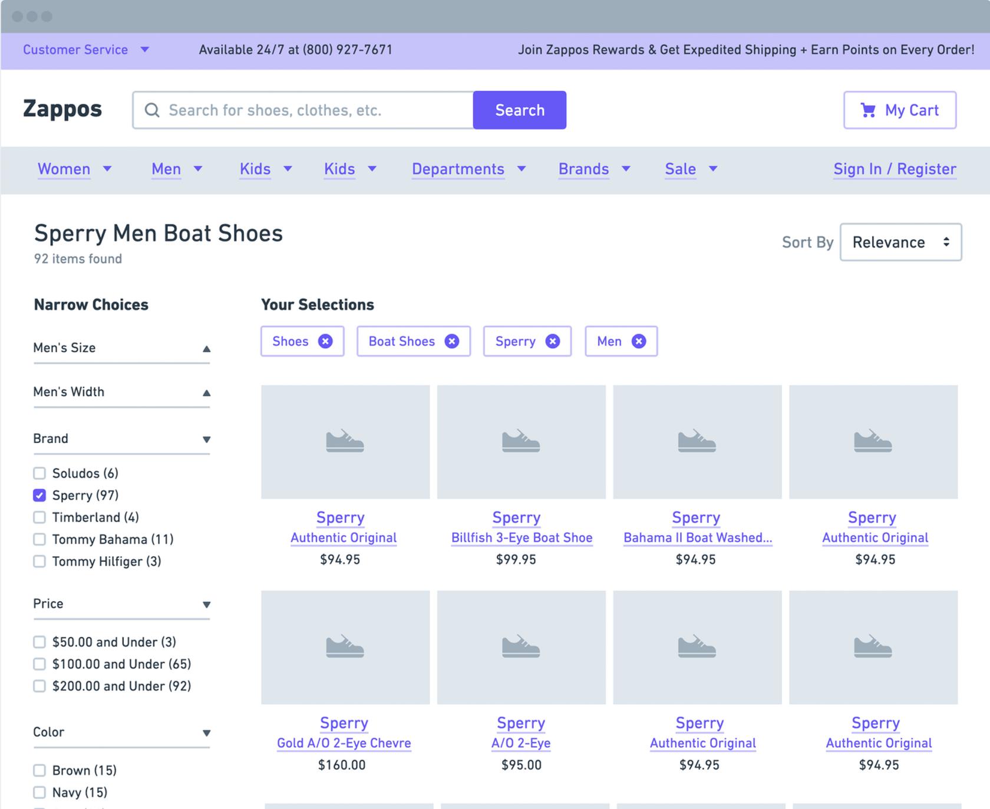Click the Sperry Men Boat Shoes heading
The image size is (990, 809).
tap(159, 233)
